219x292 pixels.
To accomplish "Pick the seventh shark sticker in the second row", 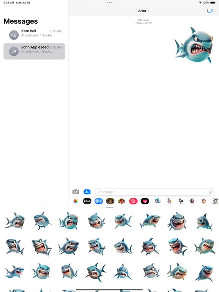I will (178, 246).
